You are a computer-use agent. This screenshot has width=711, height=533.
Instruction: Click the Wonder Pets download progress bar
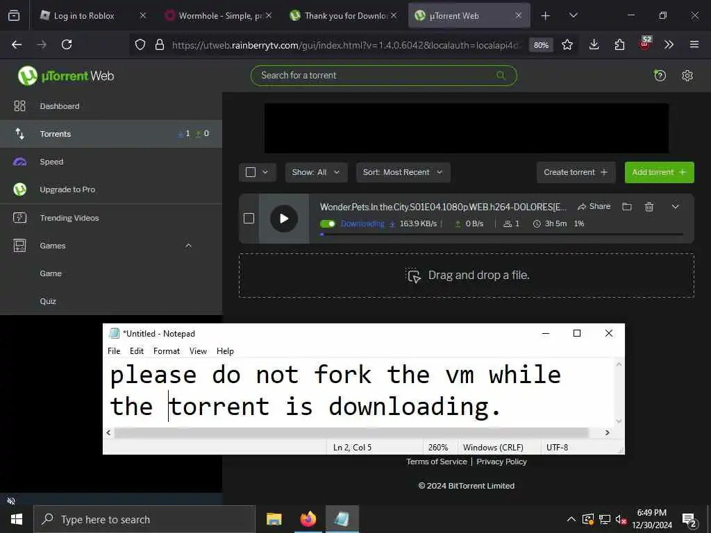pyautogui.click(x=502, y=235)
